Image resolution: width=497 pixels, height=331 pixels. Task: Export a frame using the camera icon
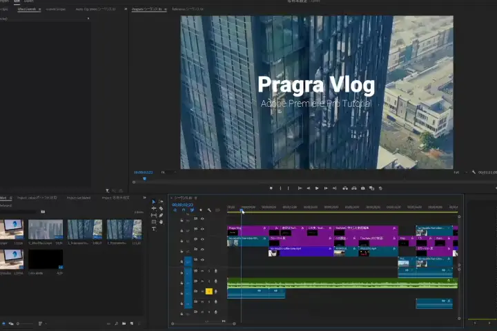tap(363, 188)
